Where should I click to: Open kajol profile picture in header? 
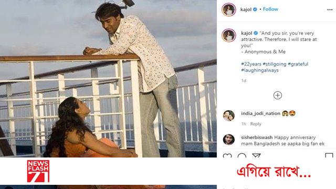click(x=229, y=9)
